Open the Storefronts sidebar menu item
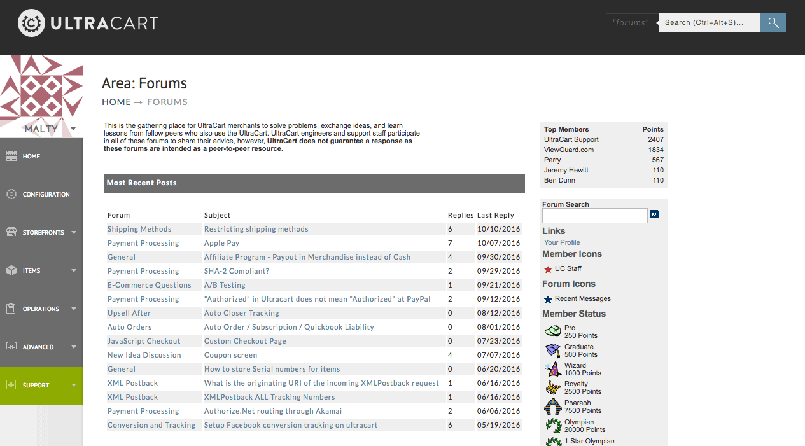This screenshot has height=446, width=805. (41, 233)
